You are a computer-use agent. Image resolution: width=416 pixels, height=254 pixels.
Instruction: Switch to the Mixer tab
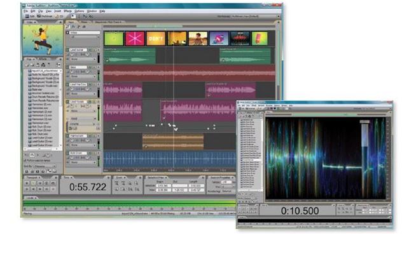pyautogui.click(x=84, y=22)
